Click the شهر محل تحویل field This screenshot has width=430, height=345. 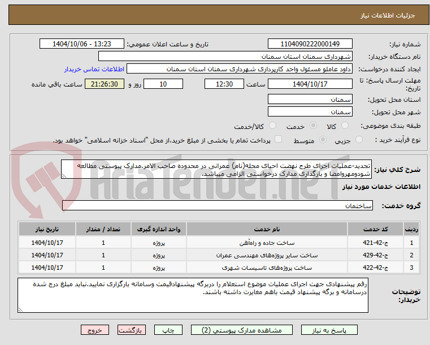310,112
